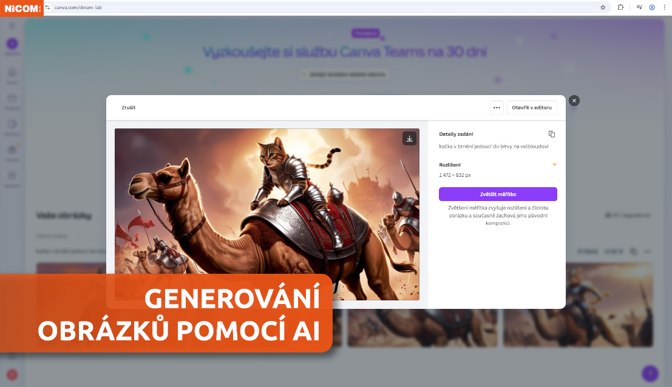The height and width of the screenshot is (387, 672).
Task: Open the purple help button at bottom right
Action: pos(650,373)
